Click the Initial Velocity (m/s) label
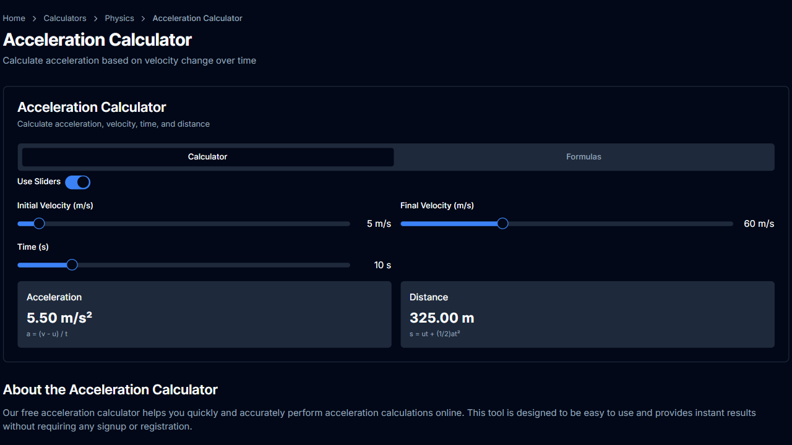 click(55, 205)
